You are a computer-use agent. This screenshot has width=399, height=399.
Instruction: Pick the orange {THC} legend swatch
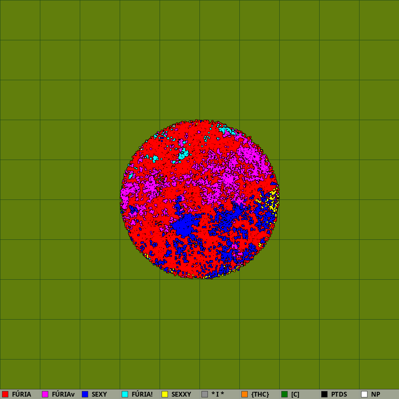pos(245,394)
